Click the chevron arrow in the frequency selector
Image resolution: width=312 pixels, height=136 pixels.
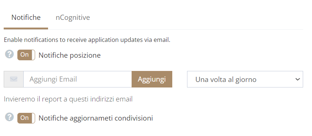point(298,79)
